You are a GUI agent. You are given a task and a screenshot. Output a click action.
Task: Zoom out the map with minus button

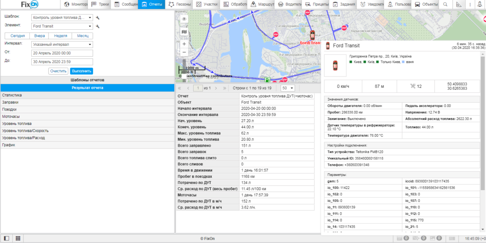(x=184, y=52)
